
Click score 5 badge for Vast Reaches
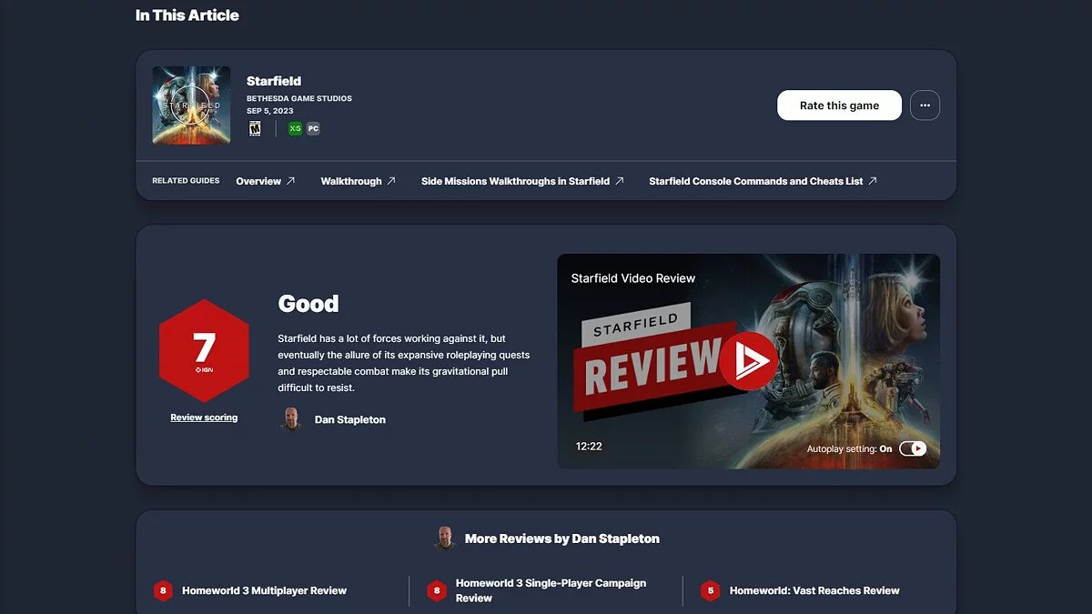pyautogui.click(x=711, y=590)
